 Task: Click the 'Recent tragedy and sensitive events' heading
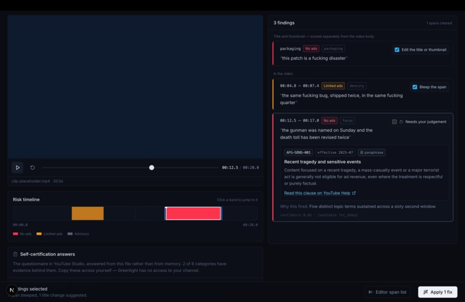pyautogui.click(x=322, y=162)
